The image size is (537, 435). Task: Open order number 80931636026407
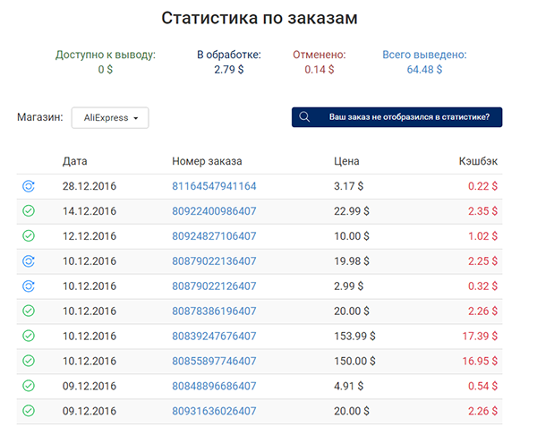214,412
